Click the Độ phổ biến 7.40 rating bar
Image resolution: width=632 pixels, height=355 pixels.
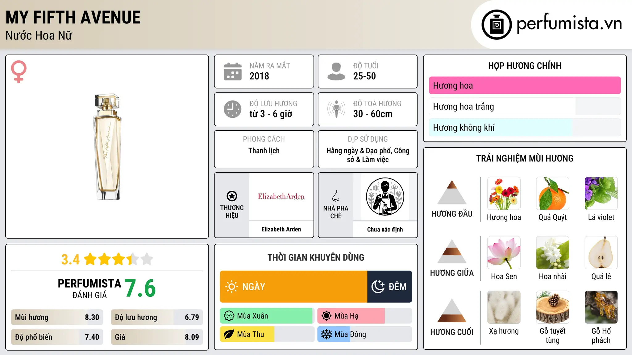click(x=57, y=337)
